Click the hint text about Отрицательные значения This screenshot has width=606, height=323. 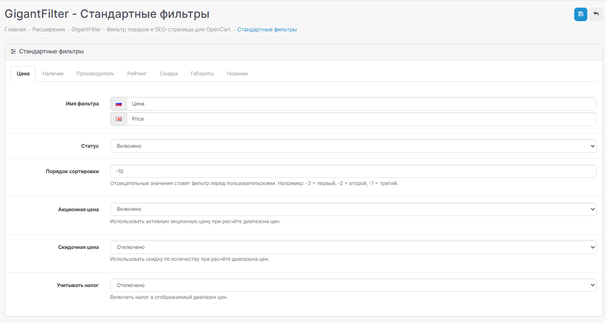pyautogui.click(x=254, y=184)
